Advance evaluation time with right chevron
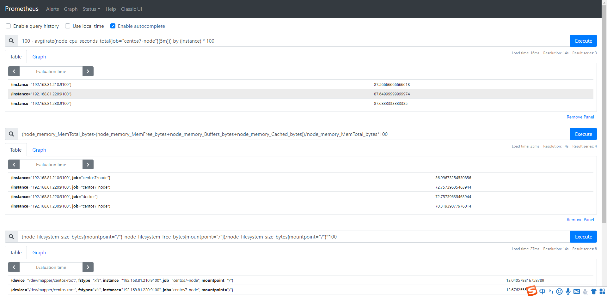The image size is (607, 296). coord(88,71)
